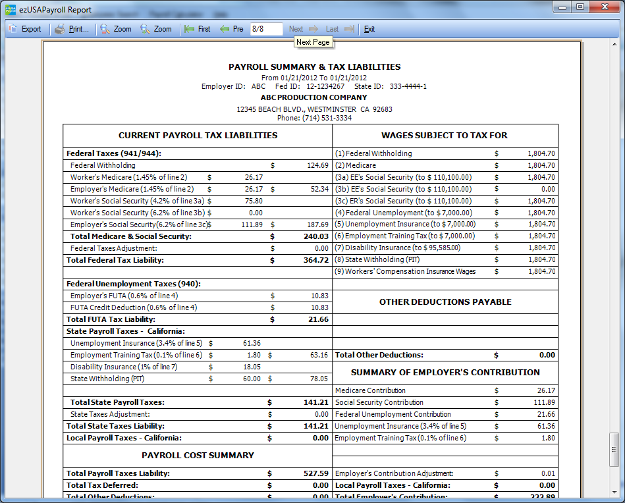Open ezUSAPayroll title bar app icon
The image size is (625, 503).
11,10
